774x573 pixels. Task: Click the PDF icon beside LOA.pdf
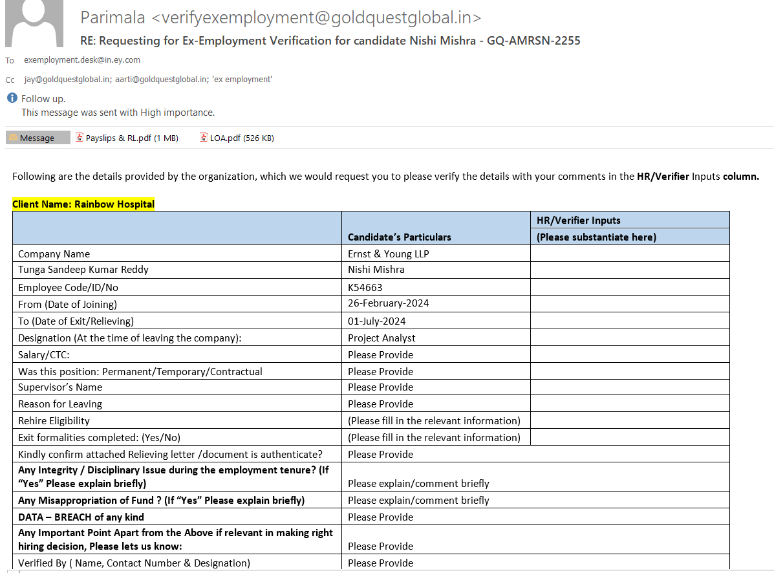[x=204, y=138]
